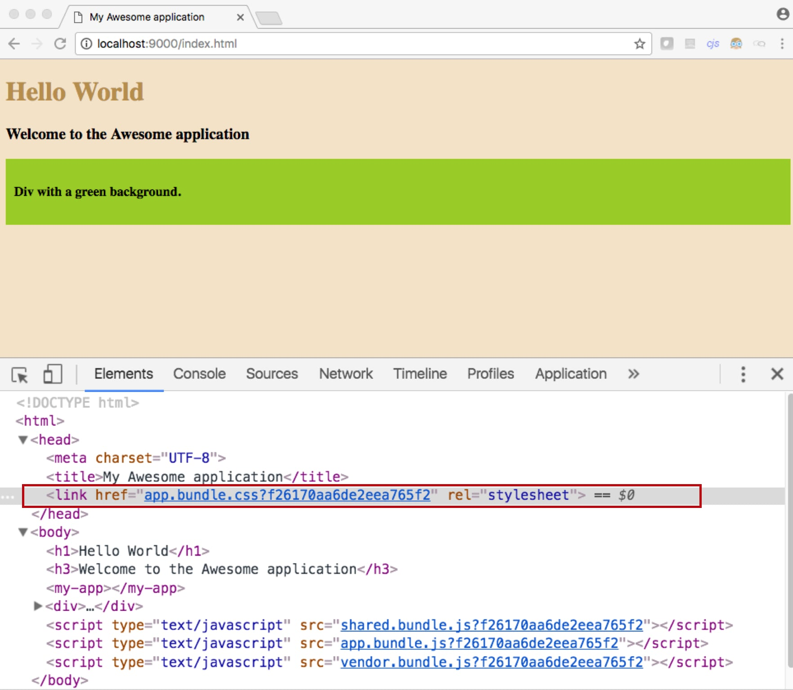Select the title element node
This screenshot has height=690, width=793.
(x=197, y=477)
